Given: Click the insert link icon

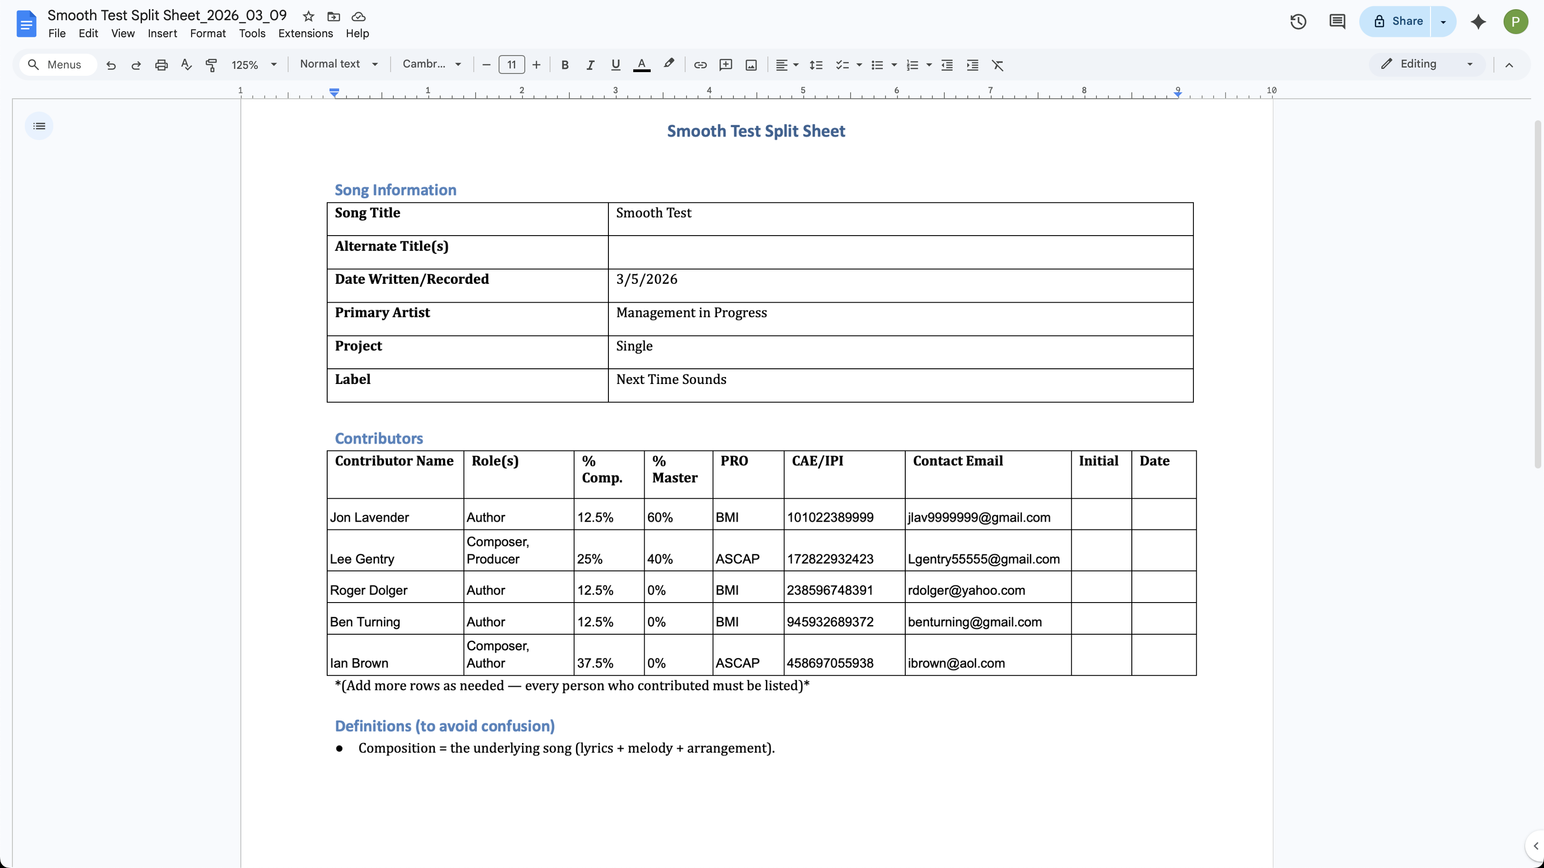Looking at the screenshot, I should tap(700, 65).
